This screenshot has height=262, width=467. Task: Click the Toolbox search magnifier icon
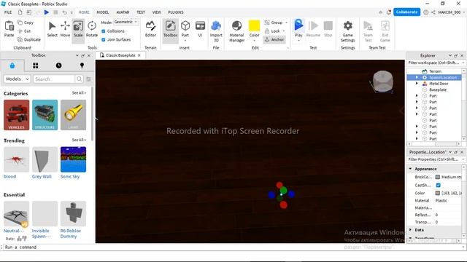point(79,79)
